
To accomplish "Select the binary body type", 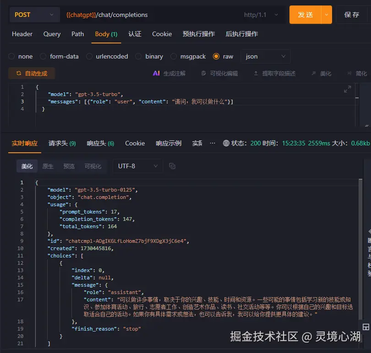I will [x=138, y=56].
